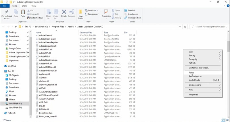This screenshot has height=122, width=230.
Task: Click the Up arrow navigation button
Action: (x=16, y=27)
